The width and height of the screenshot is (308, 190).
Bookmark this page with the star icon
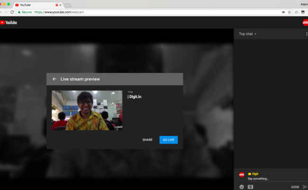tap(290, 12)
